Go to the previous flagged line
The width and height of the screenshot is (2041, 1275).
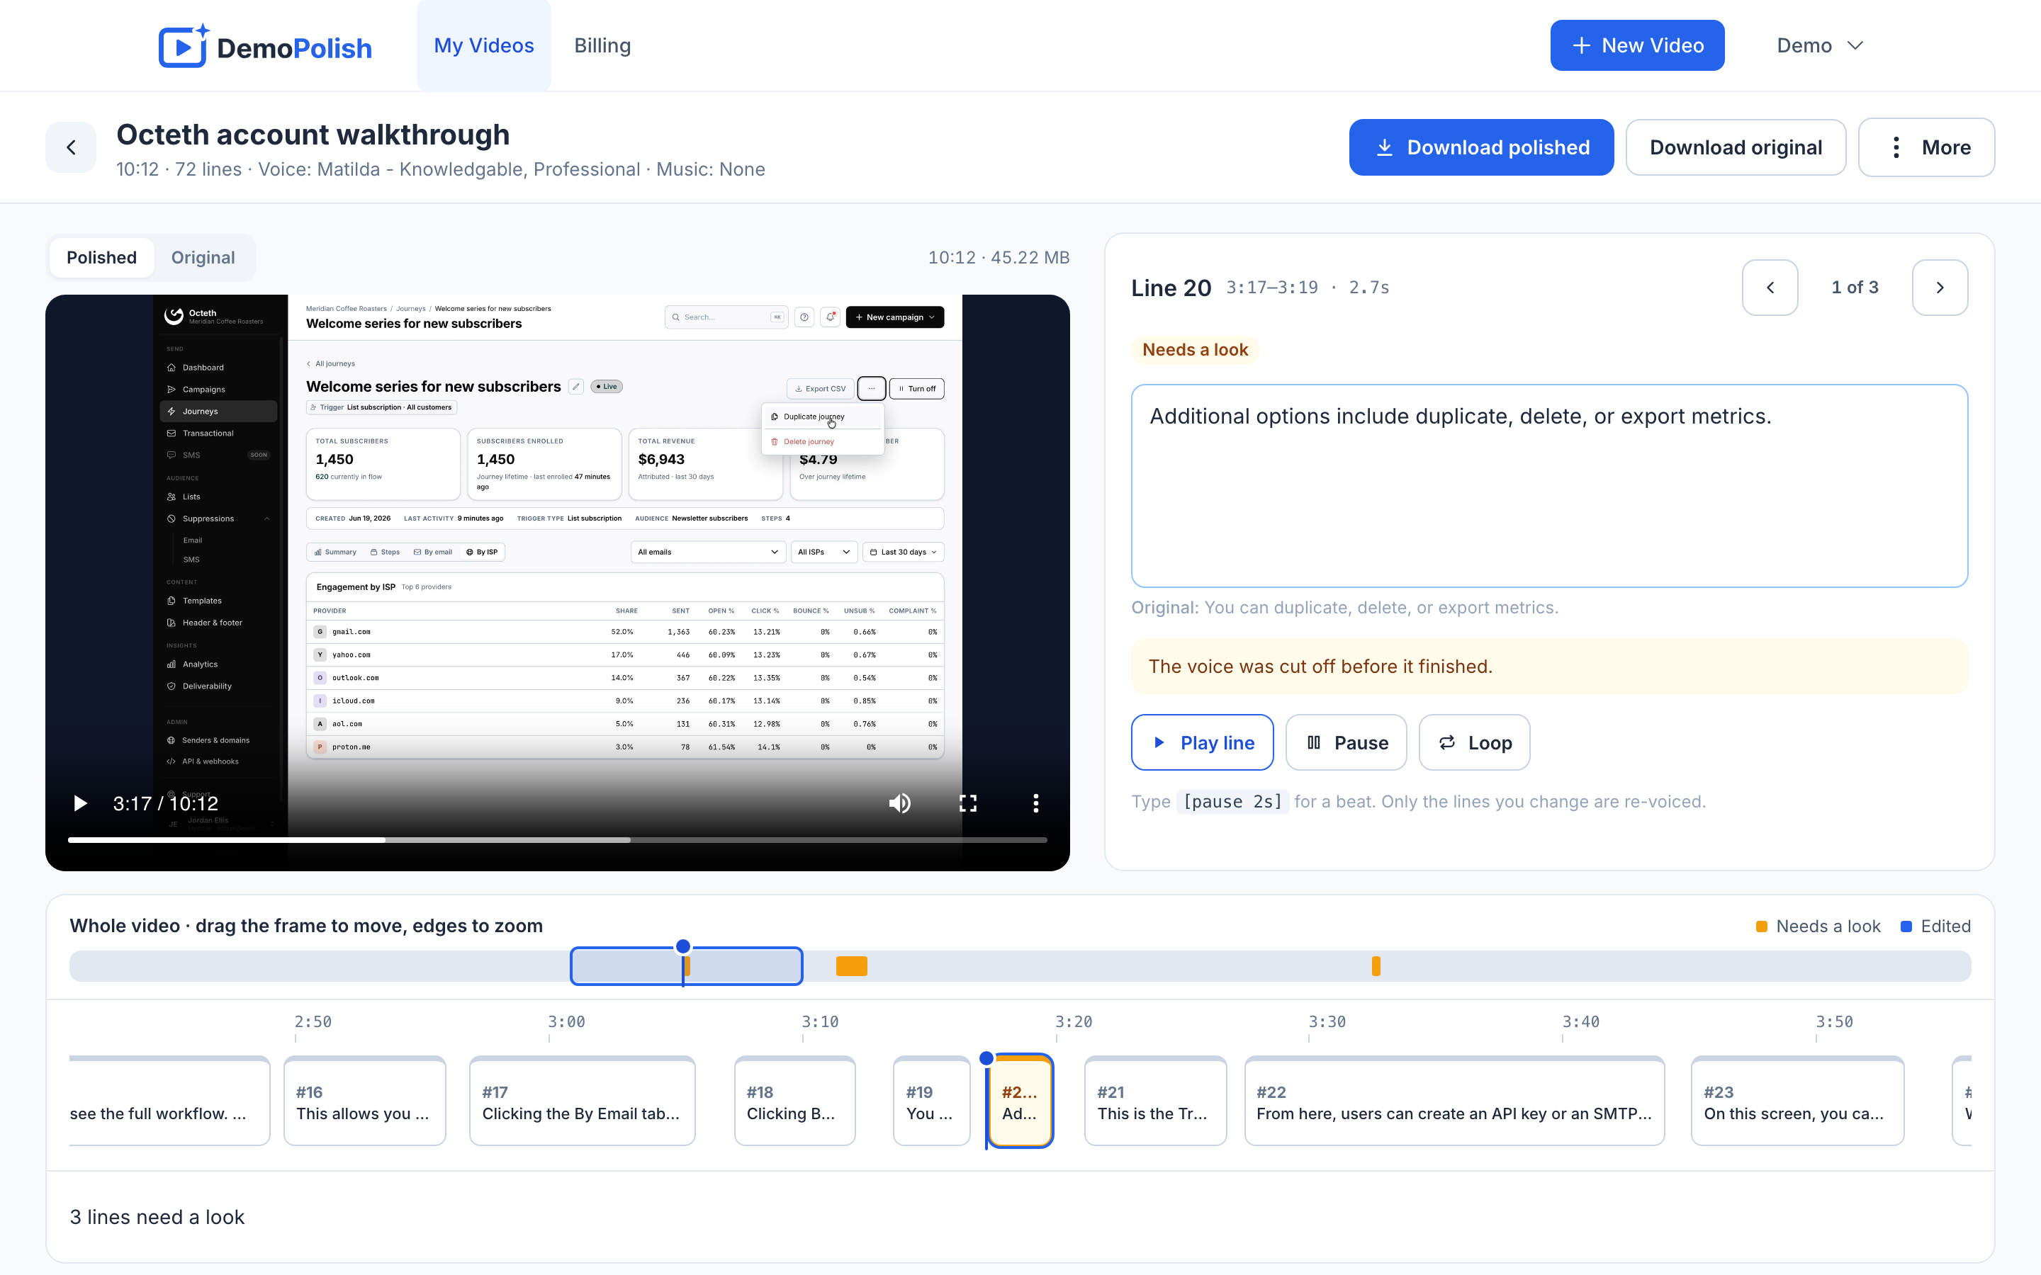click(x=1770, y=288)
